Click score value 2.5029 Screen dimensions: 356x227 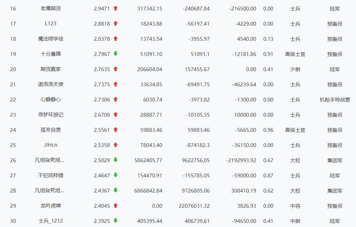[102, 160]
